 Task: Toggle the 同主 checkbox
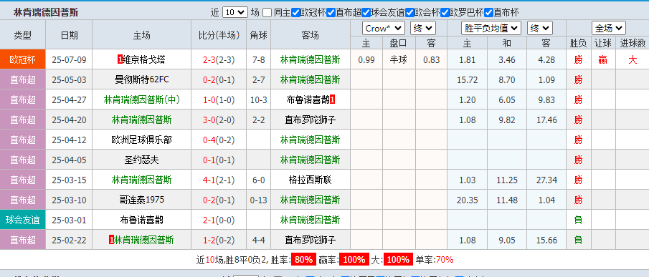(x=267, y=12)
